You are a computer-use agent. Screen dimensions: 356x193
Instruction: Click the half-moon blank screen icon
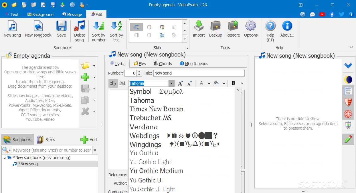tap(348, 80)
